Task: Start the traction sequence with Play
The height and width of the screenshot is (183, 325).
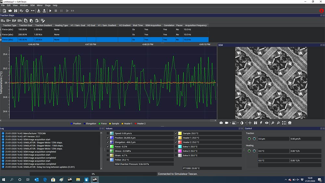Action: [x=50, y=11]
